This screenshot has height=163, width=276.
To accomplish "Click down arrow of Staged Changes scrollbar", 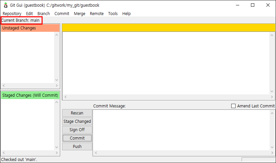I will click(57, 147).
